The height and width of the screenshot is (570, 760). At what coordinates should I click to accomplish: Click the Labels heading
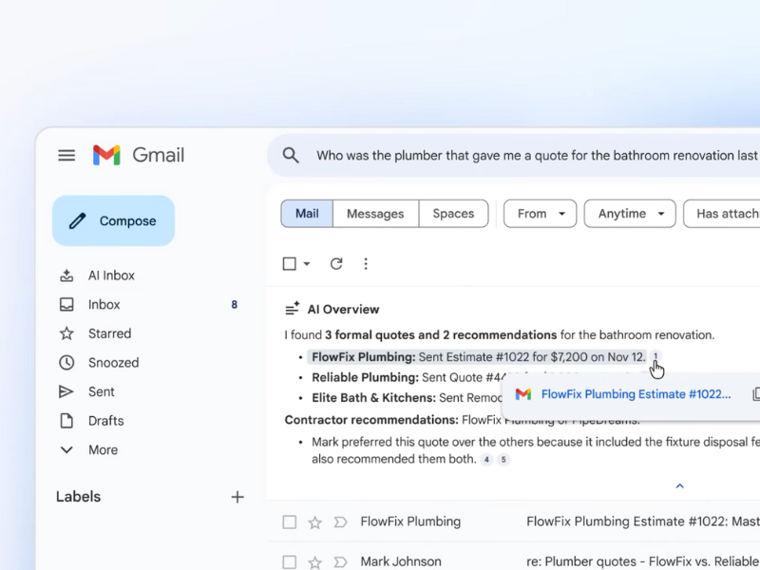pos(78,497)
